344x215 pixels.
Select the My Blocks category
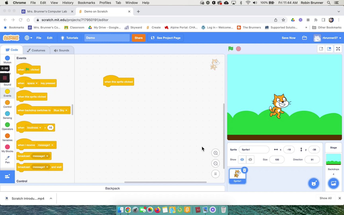7,148
